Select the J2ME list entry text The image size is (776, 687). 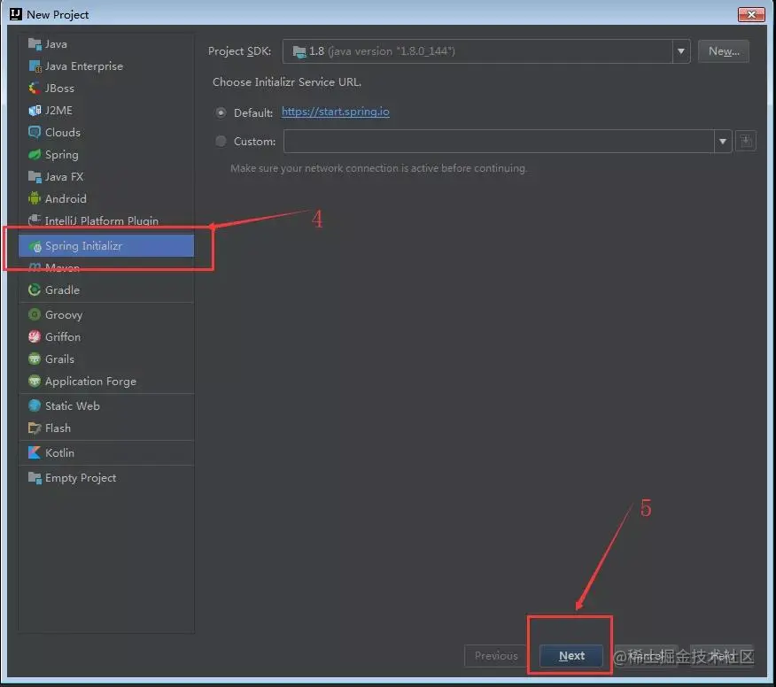[x=58, y=111]
